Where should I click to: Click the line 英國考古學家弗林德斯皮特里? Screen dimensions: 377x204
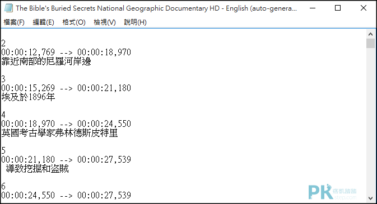pyautogui.click(x=59, y=132)
